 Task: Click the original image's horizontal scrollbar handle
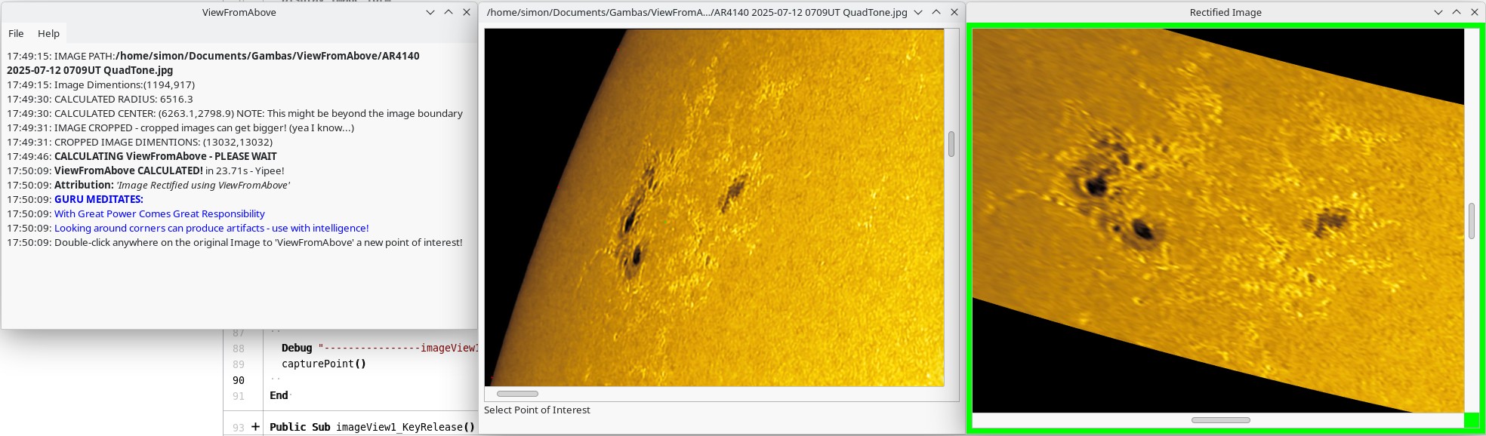coord(517,394)
